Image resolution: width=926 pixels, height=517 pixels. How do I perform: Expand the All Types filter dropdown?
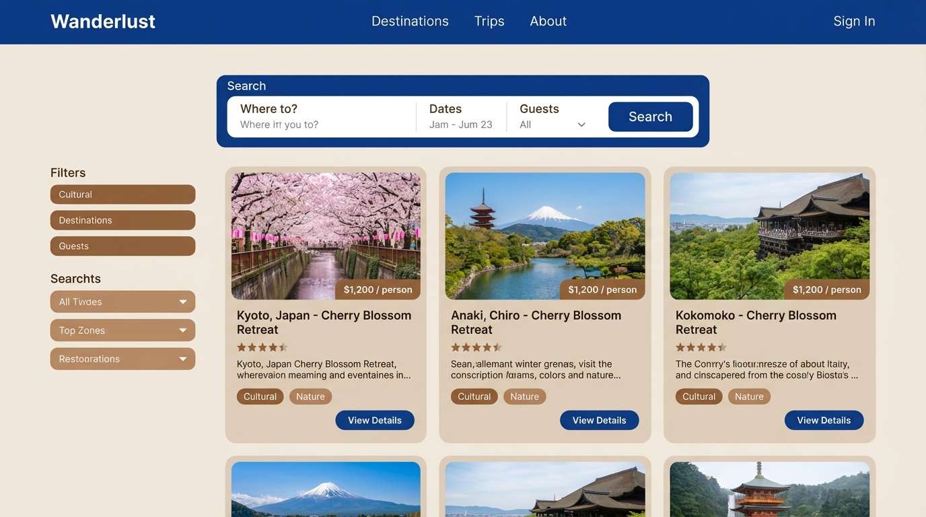tap(122, 302)
